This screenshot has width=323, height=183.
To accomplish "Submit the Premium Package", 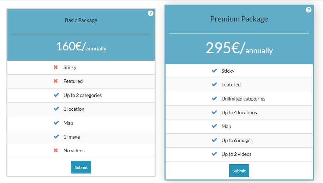I will click(239, 171).
